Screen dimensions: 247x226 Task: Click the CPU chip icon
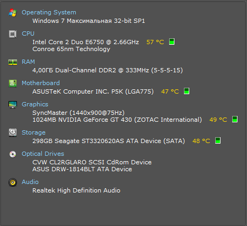pyautogui.click(x=13, y=34)
